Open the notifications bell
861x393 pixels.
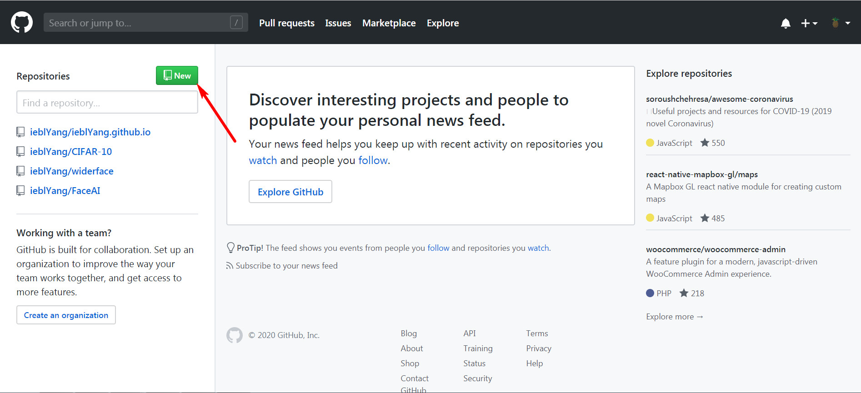pyautogui.click(x=786, y=23)
